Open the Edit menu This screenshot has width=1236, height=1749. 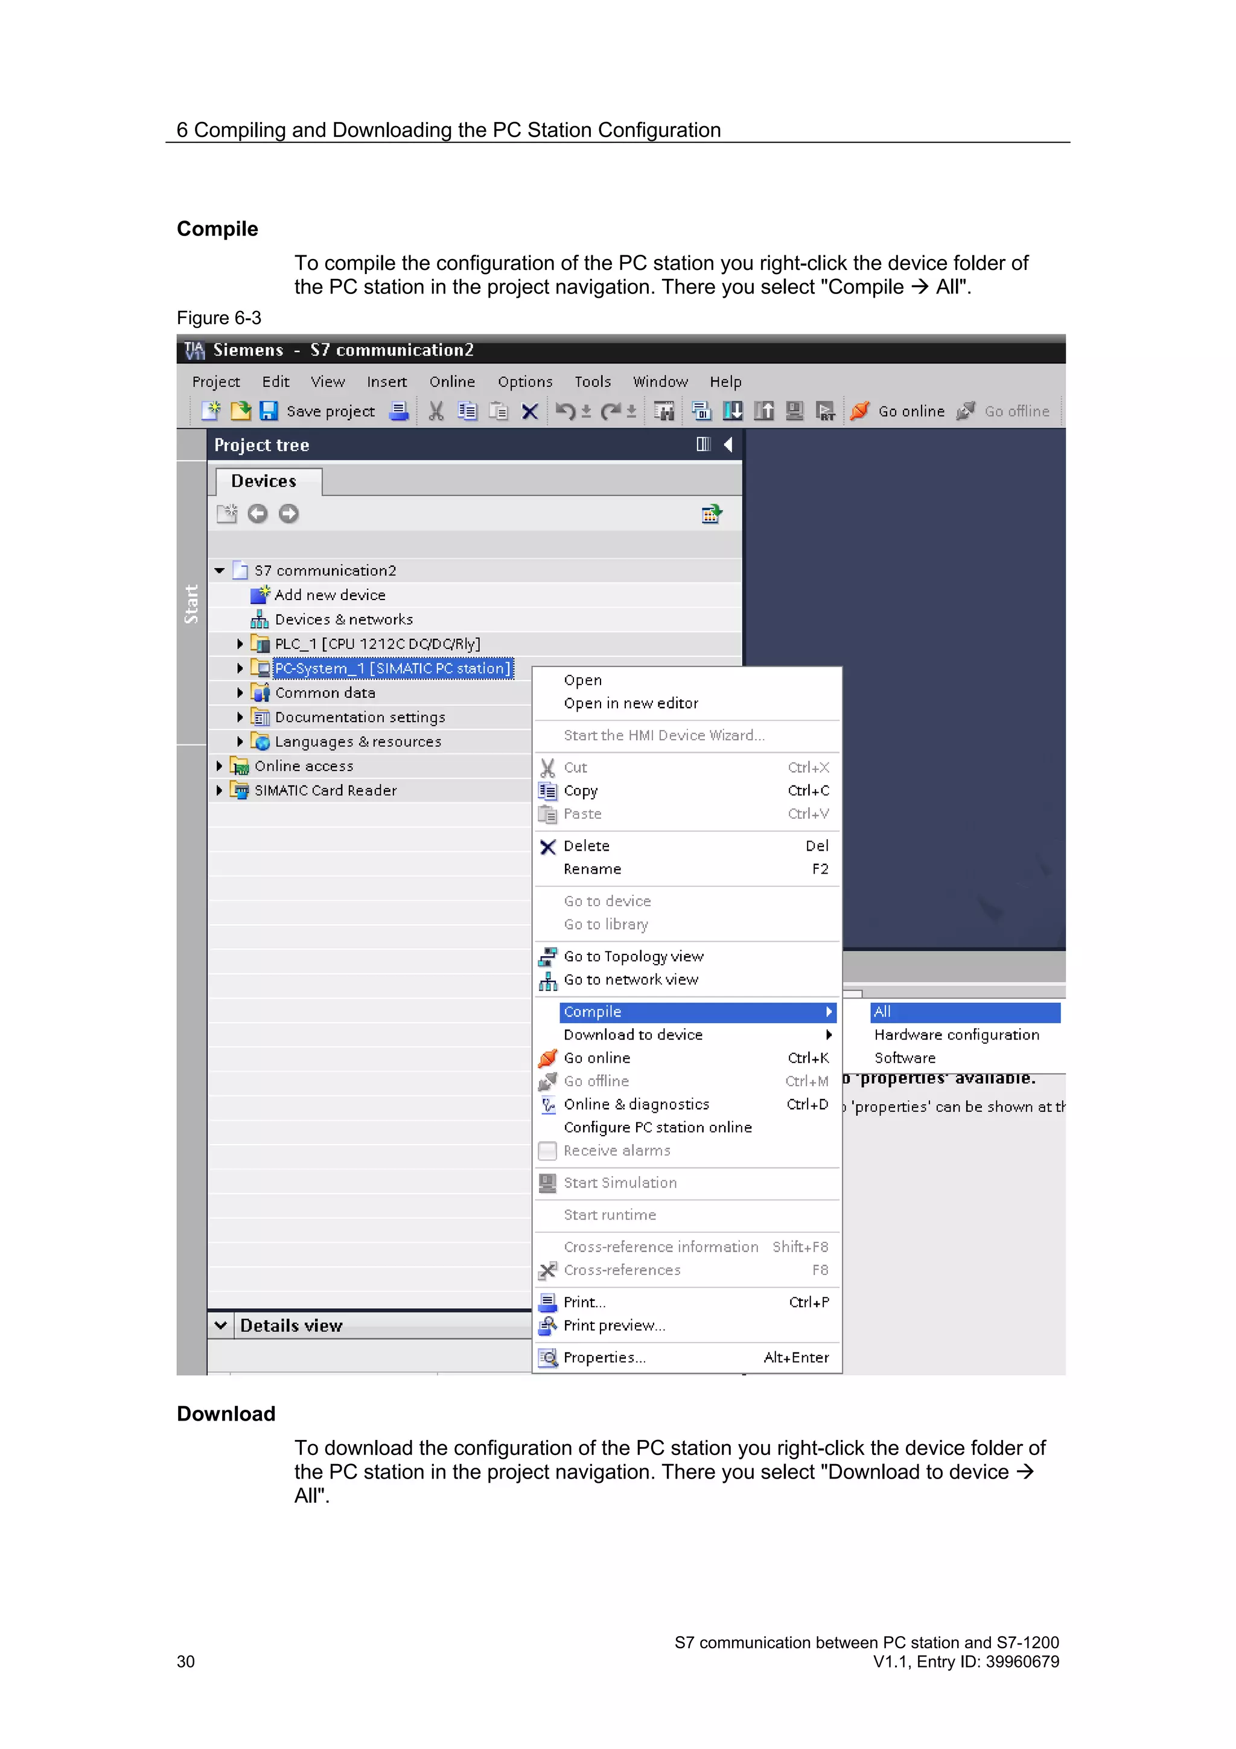click(276, 382)
